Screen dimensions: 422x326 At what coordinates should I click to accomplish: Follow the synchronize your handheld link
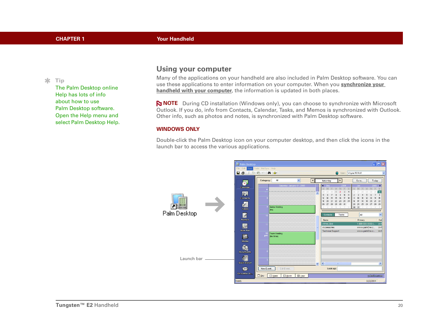pos(271,87)
